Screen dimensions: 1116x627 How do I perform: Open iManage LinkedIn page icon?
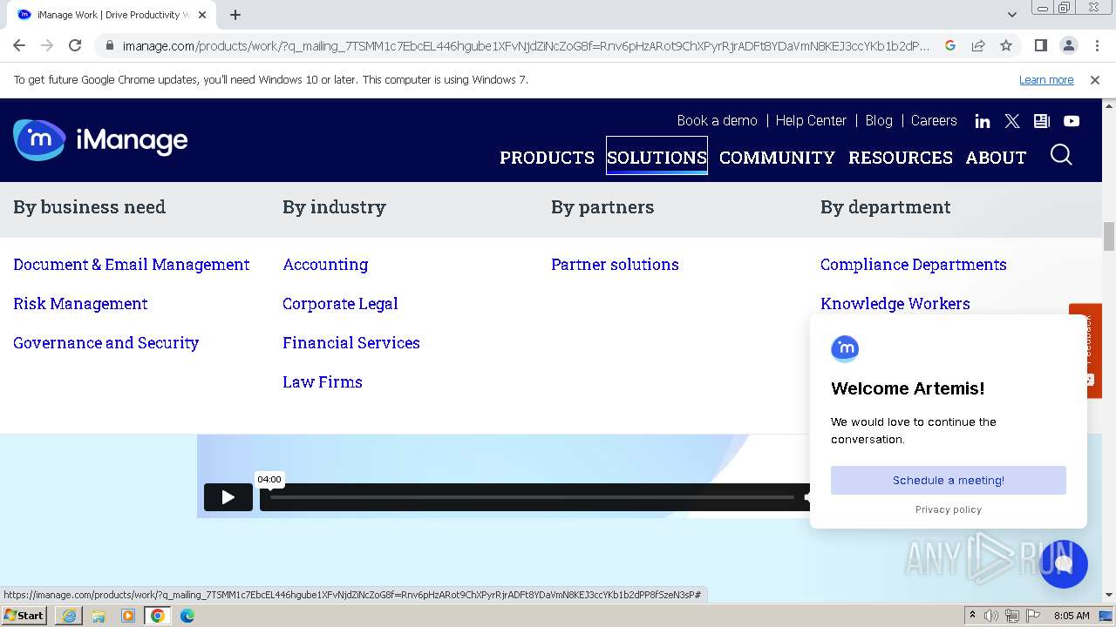point(983,121)
